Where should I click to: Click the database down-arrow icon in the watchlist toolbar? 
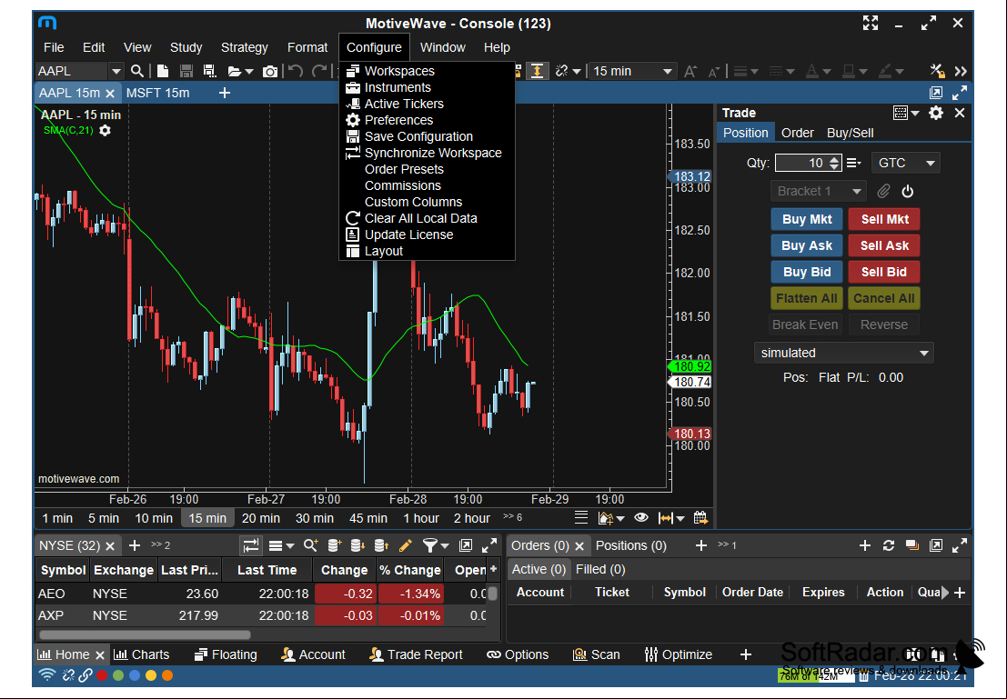[x=357, y=545]
